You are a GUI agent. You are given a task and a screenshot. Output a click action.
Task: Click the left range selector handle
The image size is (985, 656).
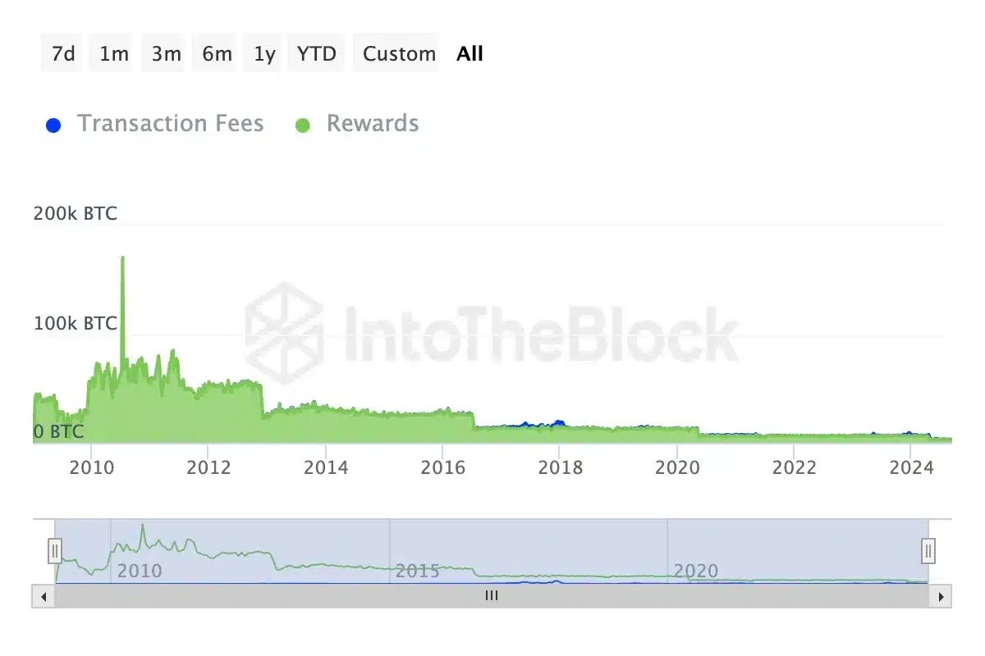click(54, 551)
